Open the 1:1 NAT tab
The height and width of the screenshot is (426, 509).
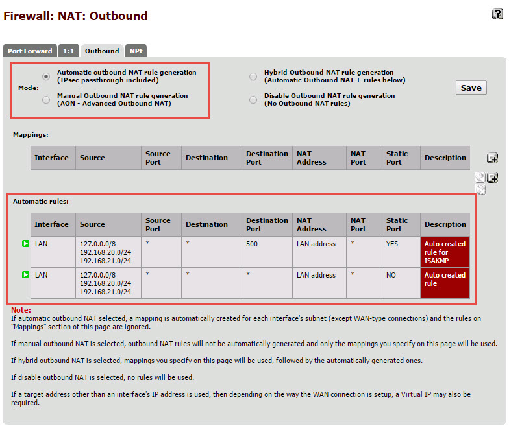click(68, 51)
